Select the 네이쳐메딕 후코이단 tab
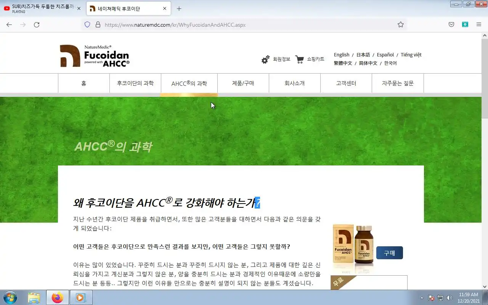Image resolution: width=488 pixels, height=305 pixels. (128, 9)
